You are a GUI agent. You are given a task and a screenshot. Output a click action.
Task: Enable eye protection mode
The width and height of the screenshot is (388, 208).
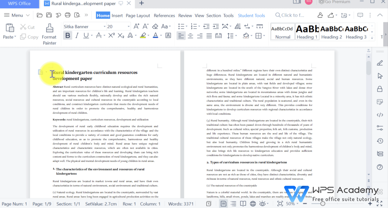263,203
